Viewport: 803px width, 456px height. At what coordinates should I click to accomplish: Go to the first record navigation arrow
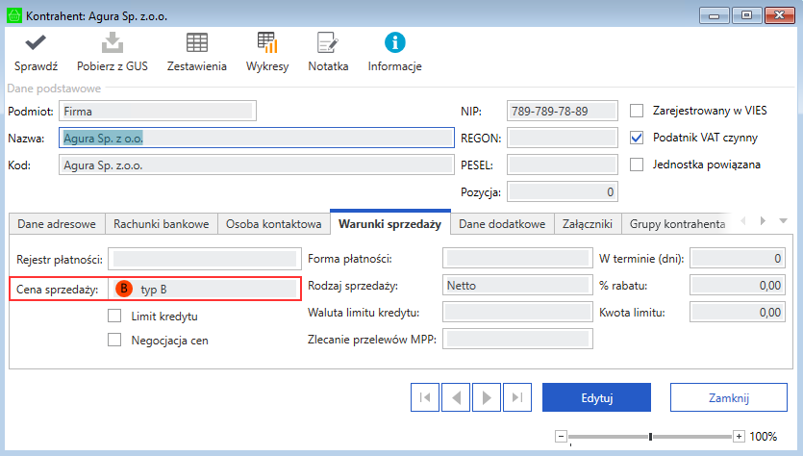[425, 396]
